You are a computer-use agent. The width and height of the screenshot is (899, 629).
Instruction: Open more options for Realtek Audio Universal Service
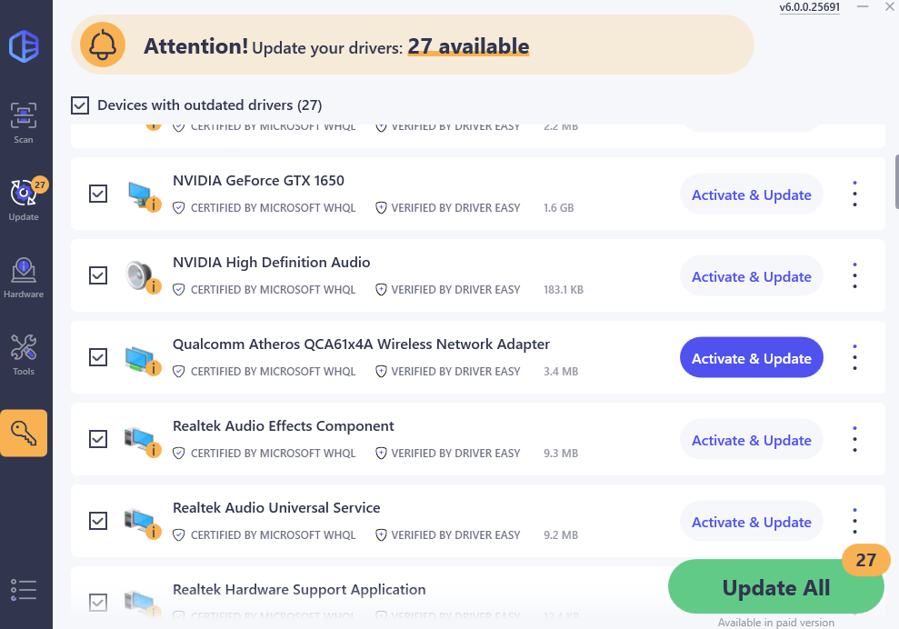(x=854, y=522)
